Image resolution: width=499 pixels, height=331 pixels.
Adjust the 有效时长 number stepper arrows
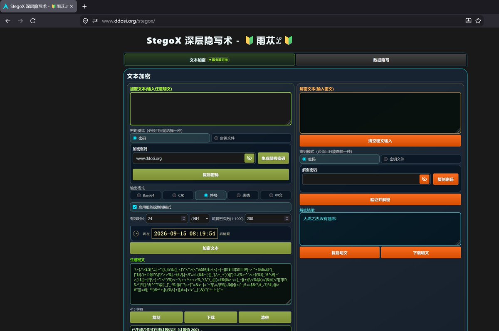pos(184,218)
